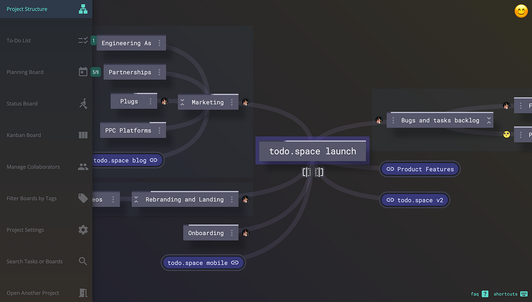Open Project Settings
Image resolution: width=532 pixels, height=302 pixels.
point(46,230)
